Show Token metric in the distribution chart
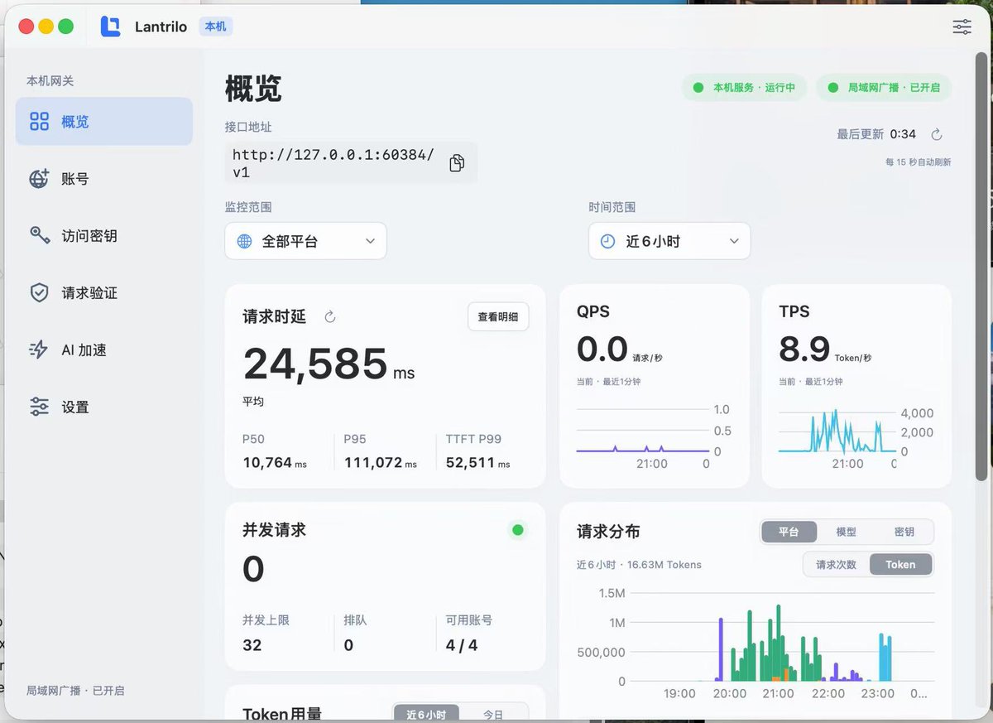The height and width of the screenshot is (723, 993). tap(900, 565)
